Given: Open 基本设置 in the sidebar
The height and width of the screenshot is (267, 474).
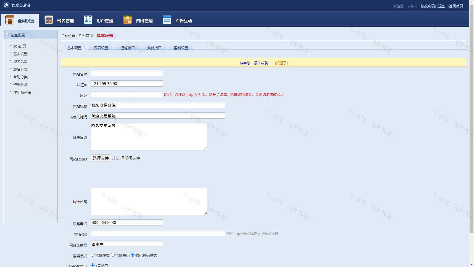Looking at the screenshot, I should [x=20, y=54].
